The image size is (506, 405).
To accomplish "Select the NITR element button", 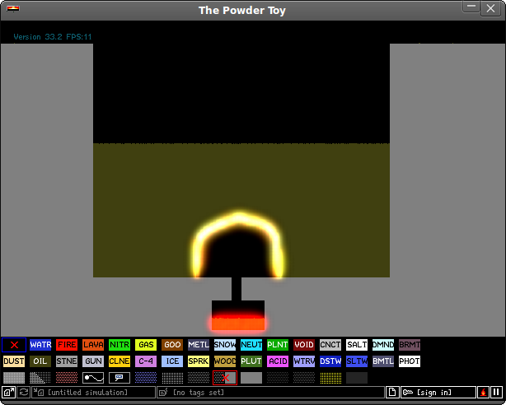I will (x=119, y=345).
